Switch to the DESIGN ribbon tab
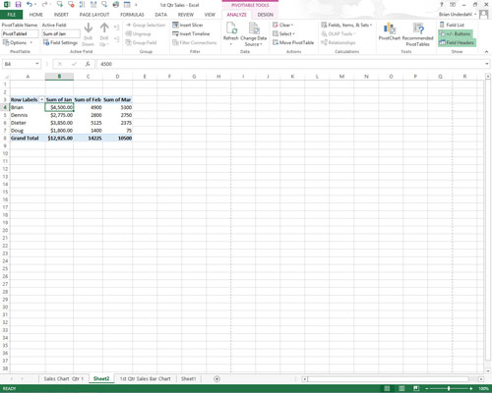This screenshot has width=492, height=393. 265,15
